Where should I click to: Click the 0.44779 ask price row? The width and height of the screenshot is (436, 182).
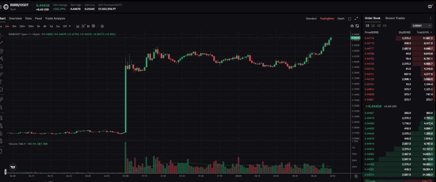pyautogui.click(x=369, y=38)
